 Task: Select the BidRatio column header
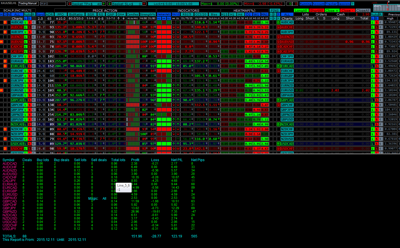[x=76, y=14]
